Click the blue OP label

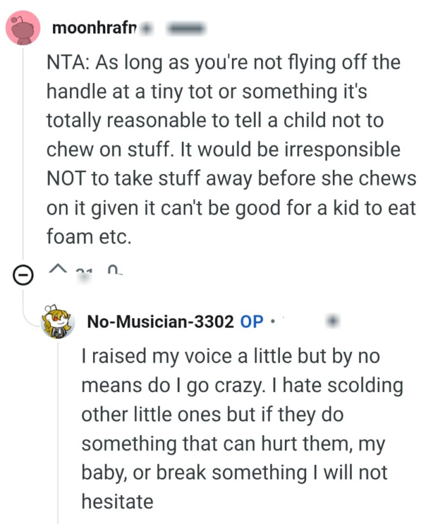click(251, 320)
